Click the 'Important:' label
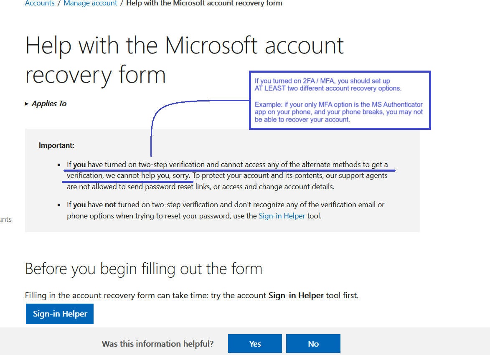This screenshot has width=490, height=355. tap(56, 145)
